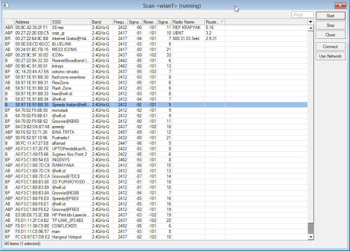This screenshot has height=251, width=350.
Task: Click the Close button in side panel
Action: coord(330,35)
